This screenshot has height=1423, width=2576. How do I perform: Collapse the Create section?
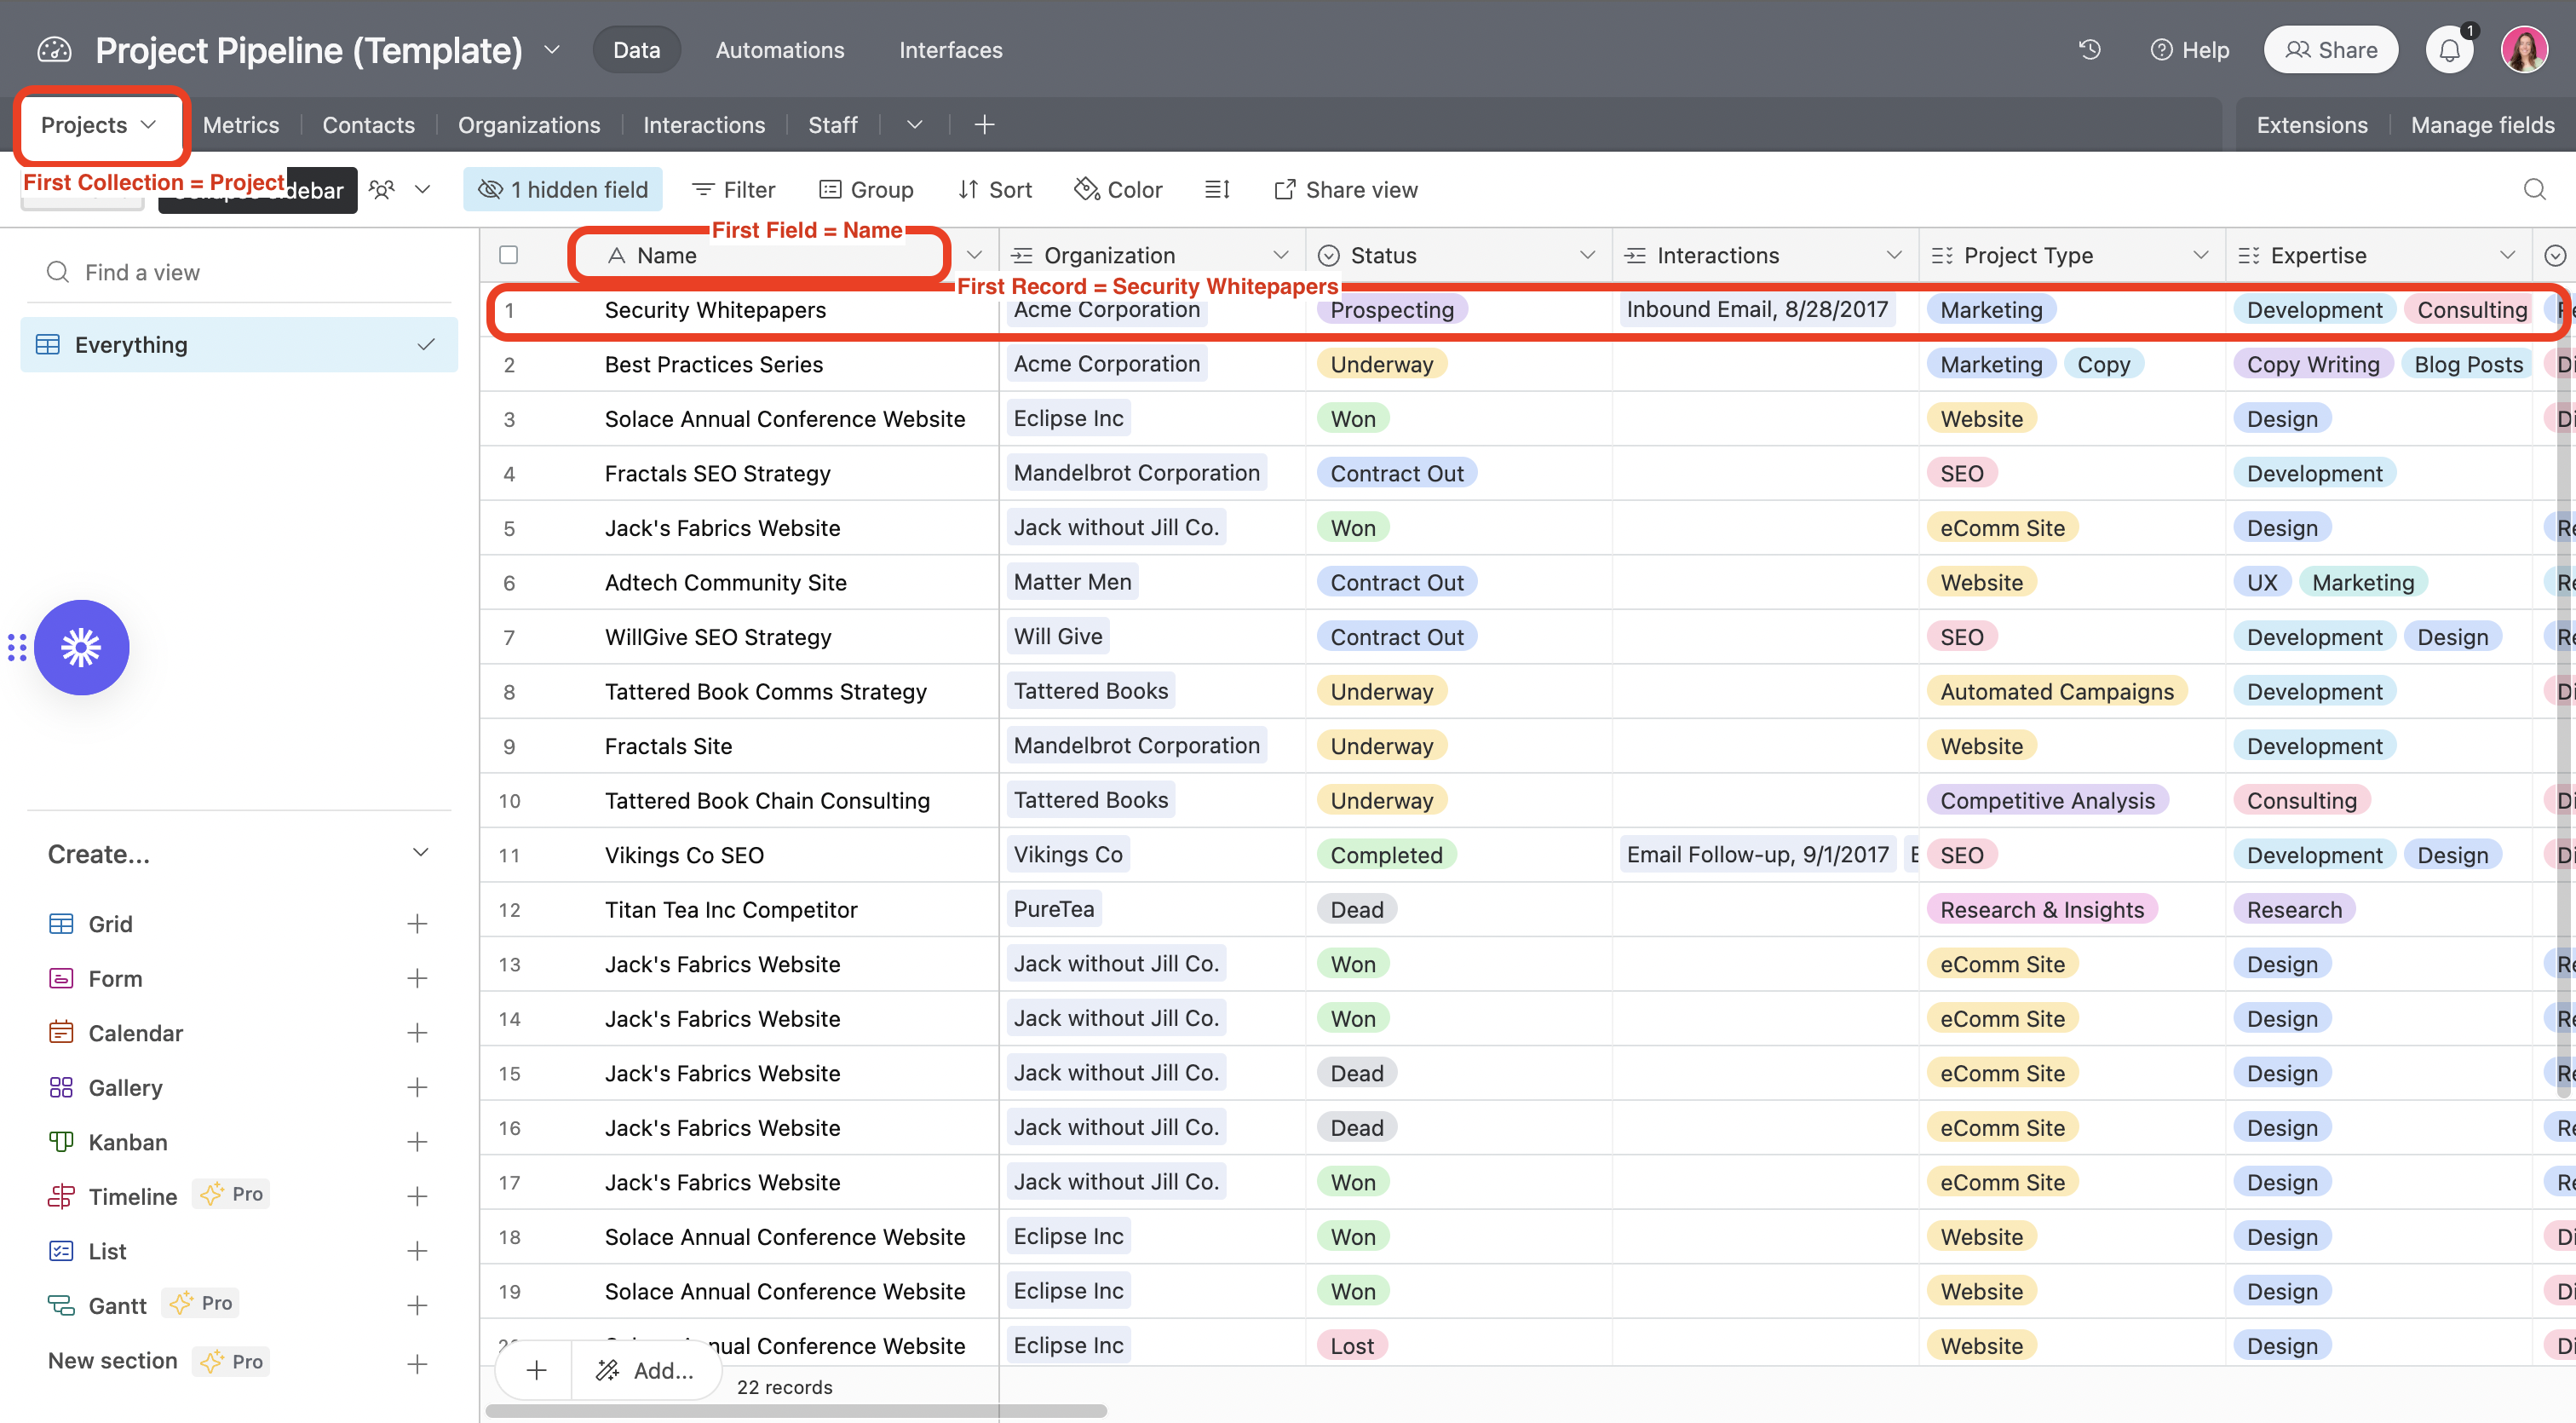pyautogui.click(x=420, y=853)
